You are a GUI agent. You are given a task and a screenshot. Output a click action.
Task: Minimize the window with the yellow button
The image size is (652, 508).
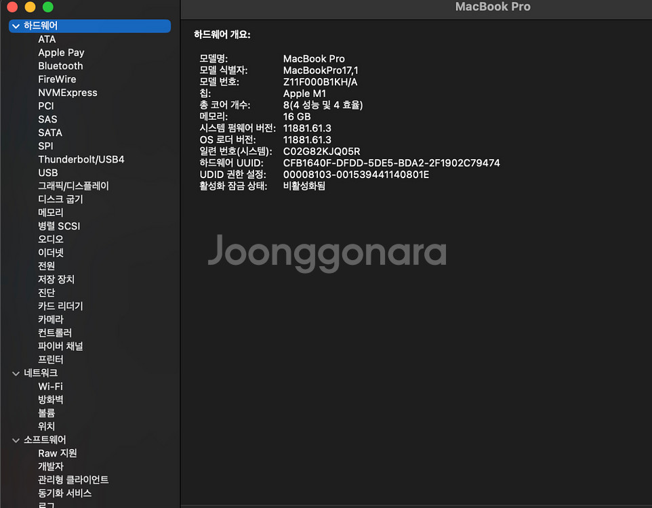pyautogui.click(x=30, y=6)
